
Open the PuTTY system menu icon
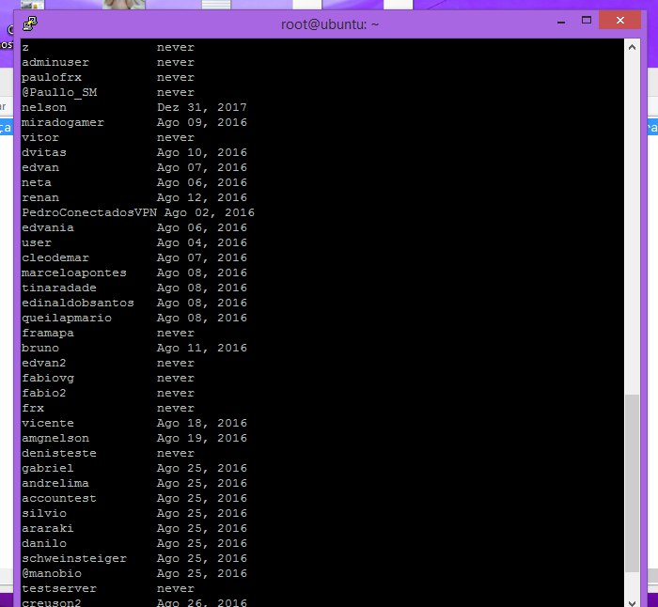pos(30,23)
